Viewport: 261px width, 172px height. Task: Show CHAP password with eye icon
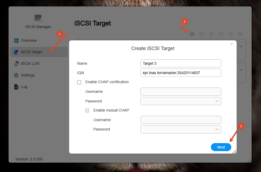pos(217,101)
